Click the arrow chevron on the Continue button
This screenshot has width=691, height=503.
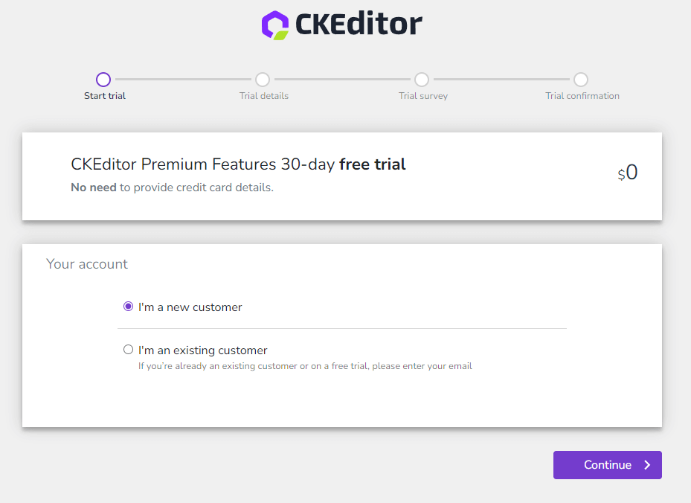click(647, 465)
